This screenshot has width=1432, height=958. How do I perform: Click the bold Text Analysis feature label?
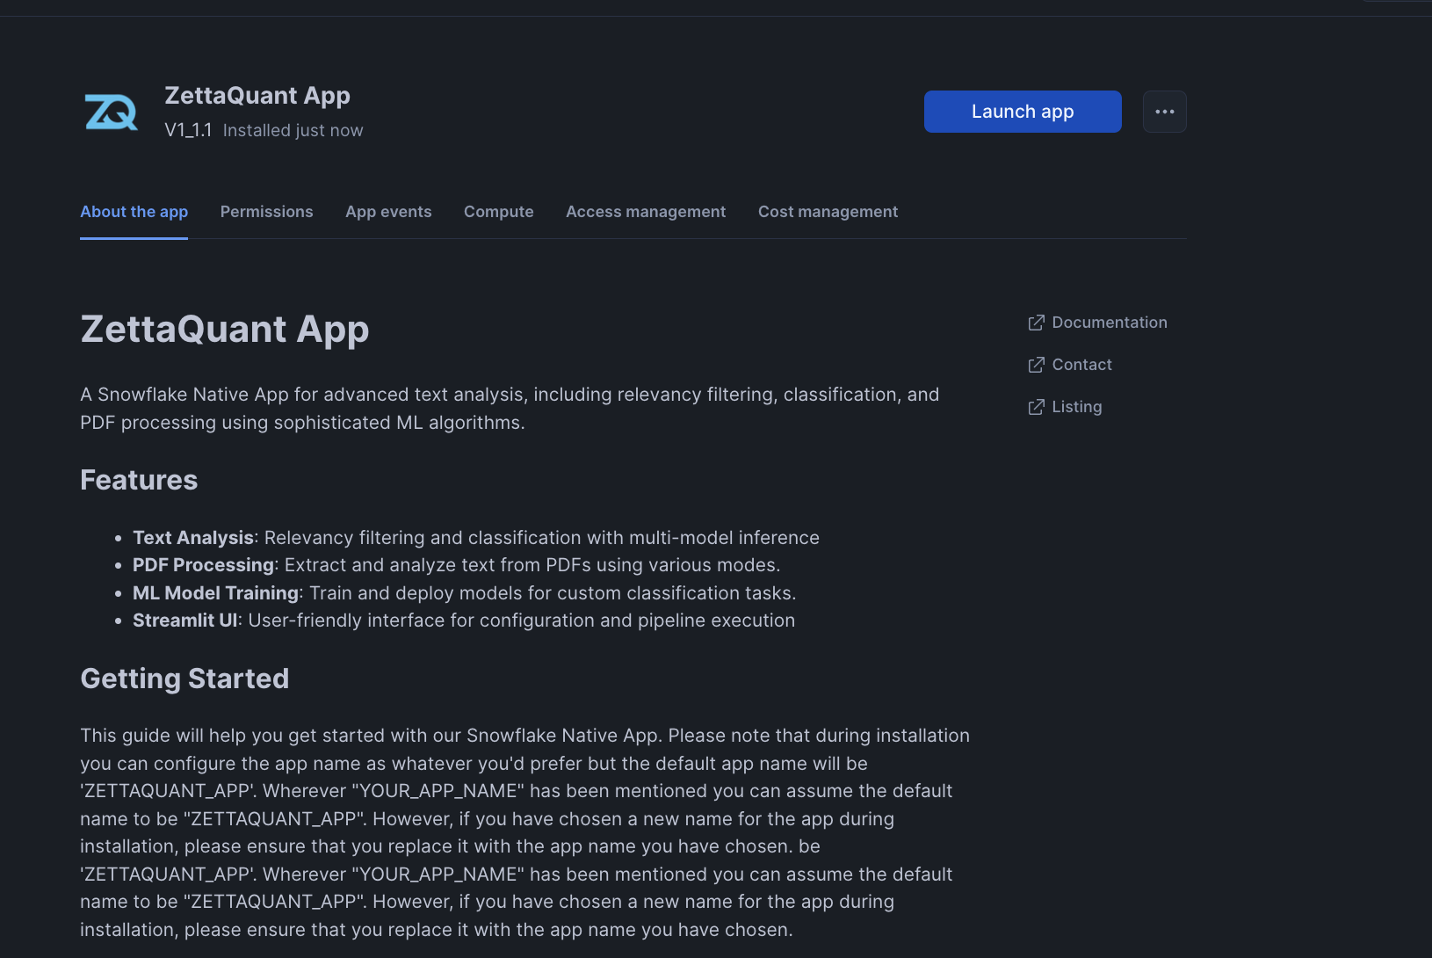point(192,538)
